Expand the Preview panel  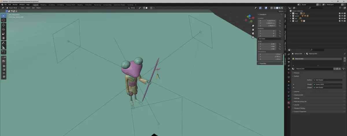tap(297, 73)
